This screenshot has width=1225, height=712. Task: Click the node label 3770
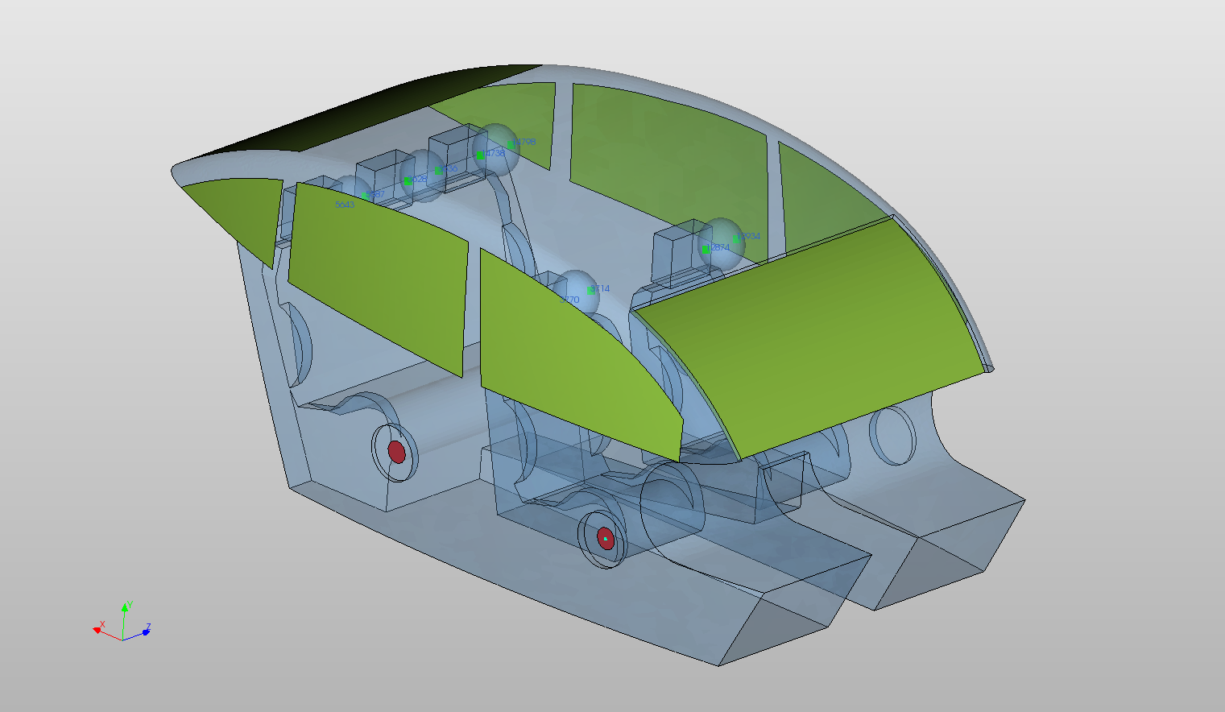pyautogui.click(x=569, y=300)
